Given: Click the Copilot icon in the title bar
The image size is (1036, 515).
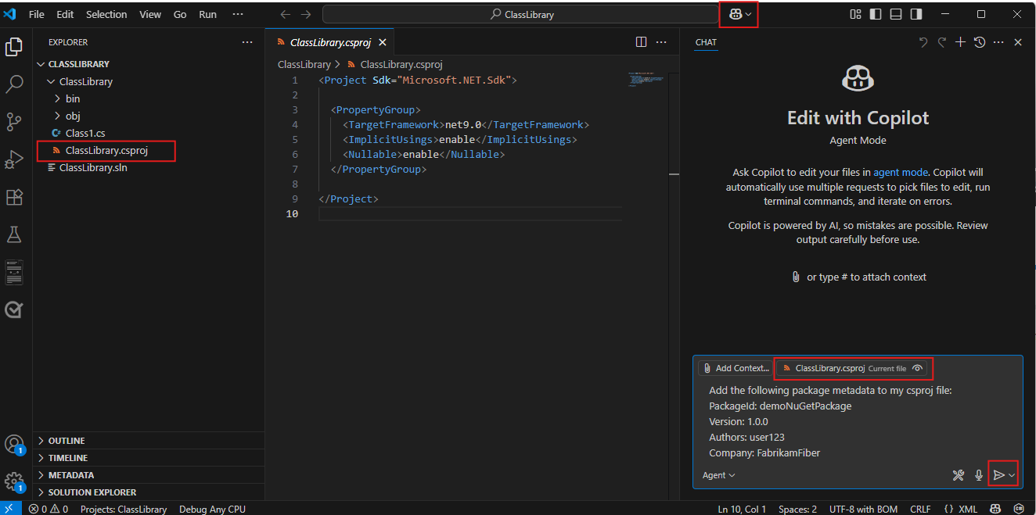Looking at the screenshot, I should click(x=736, y=13).
